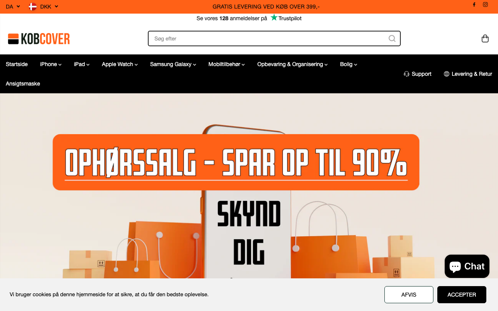Expand the Opbevaring & Organisering menu

[x=293, y=64]
